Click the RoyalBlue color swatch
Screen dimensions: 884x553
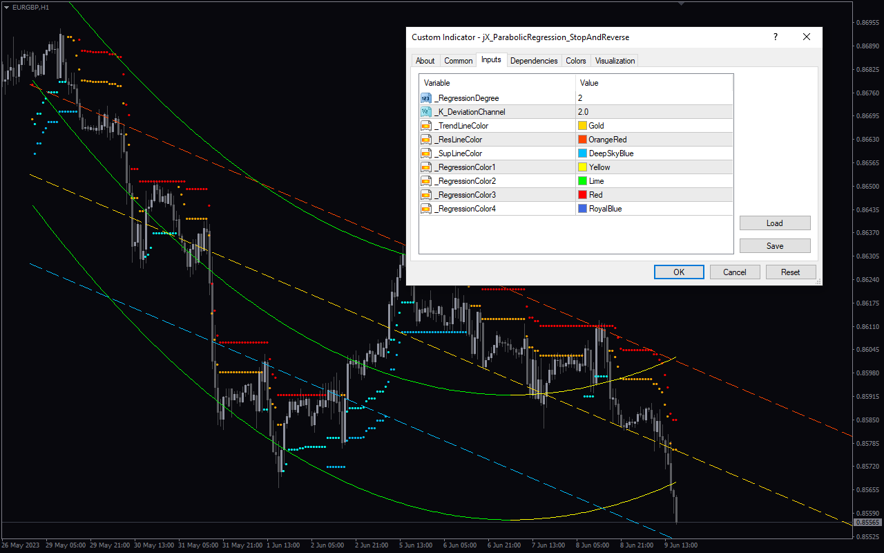coord(582,209)
